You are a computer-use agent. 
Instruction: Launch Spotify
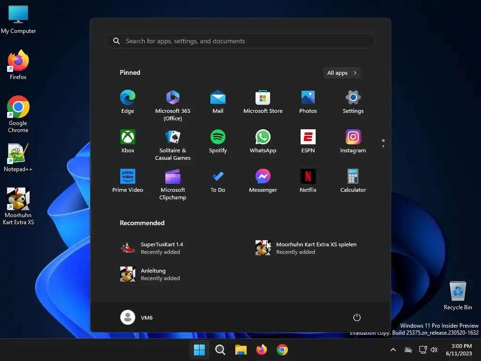tap(218, 141)
